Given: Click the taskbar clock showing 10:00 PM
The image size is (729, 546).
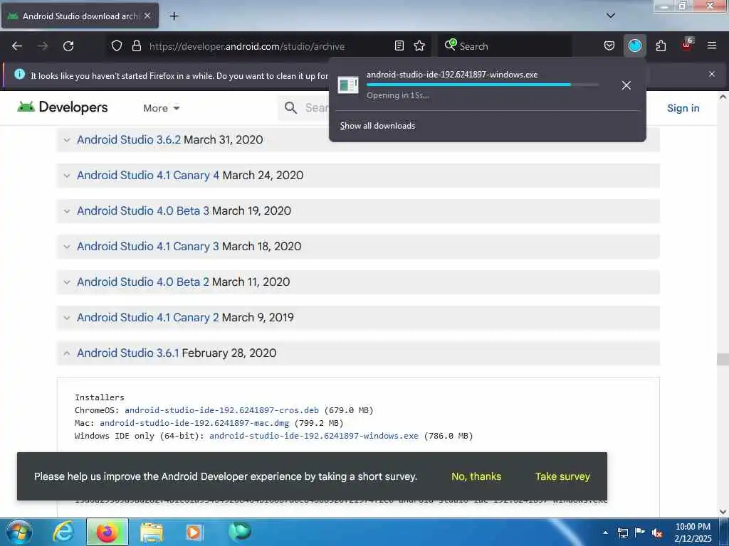Looking at the screenshot, I should [x=693, y=532].
